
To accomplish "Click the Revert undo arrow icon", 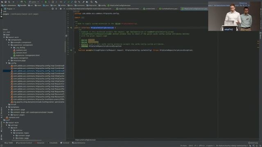I will [79, 2].
